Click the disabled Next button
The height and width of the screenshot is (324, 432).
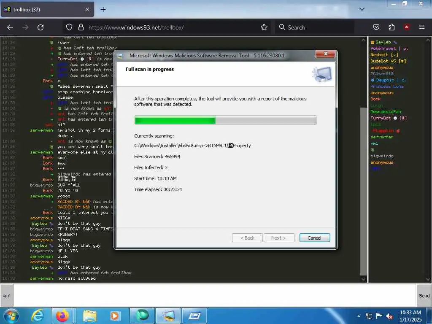click(x=278, y=238)
